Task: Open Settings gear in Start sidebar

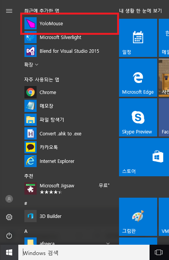Action: pyautogui.click(x=9, y=217)
